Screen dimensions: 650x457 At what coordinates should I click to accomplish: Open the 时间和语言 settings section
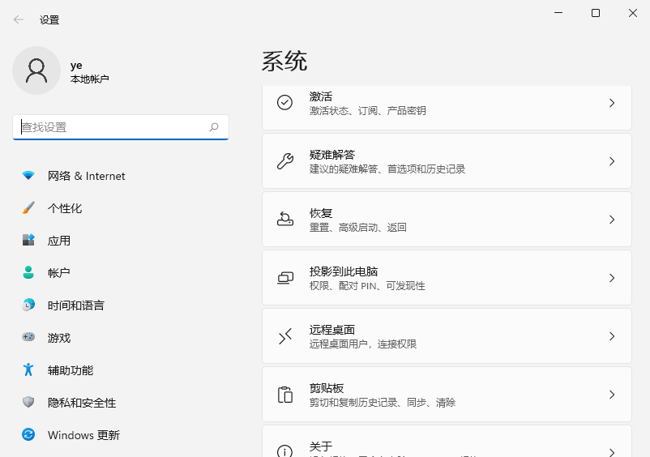(x=75, y=305)
